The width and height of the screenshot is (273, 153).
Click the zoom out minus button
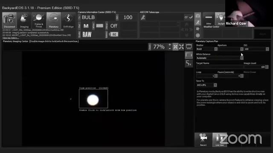[170, 48]
